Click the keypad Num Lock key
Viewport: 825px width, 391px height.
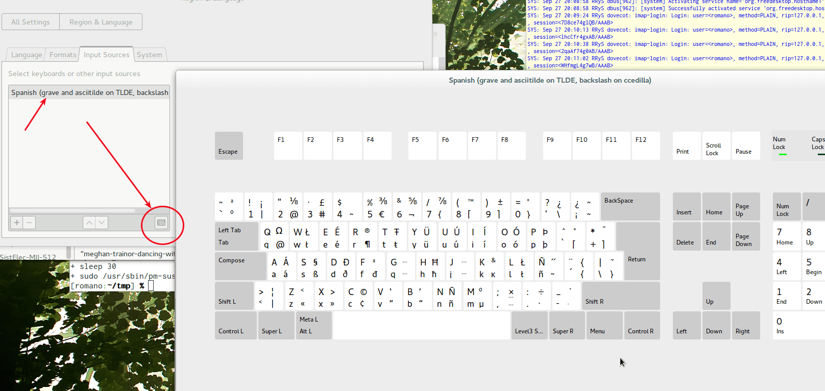click(787, 206)
